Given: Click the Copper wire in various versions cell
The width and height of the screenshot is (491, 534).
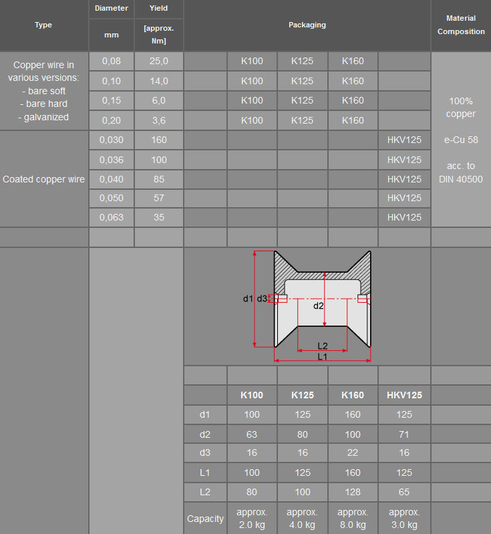Looking at the screenshot, I should (x=43, y=91).
